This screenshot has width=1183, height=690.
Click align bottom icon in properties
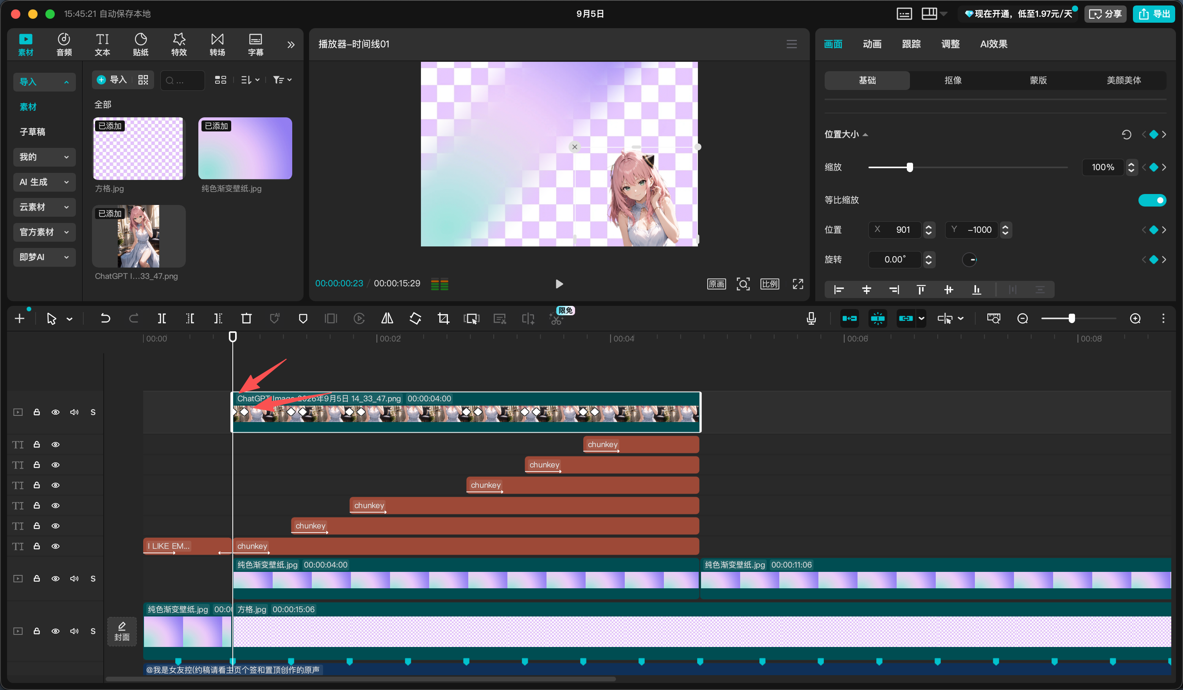pyautogui.click(x=976, y=289)
